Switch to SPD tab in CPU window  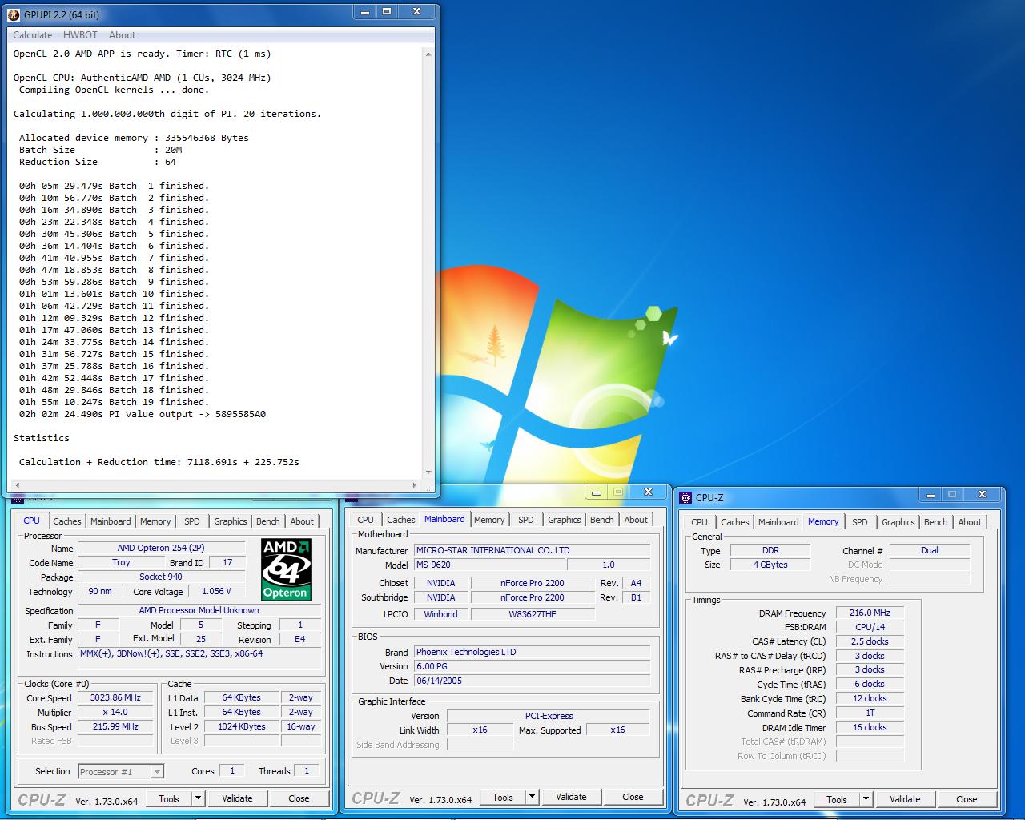(x=192, y=521)
